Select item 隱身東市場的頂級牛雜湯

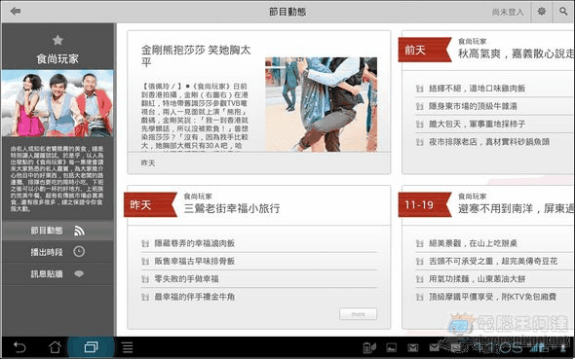[473, 106]
